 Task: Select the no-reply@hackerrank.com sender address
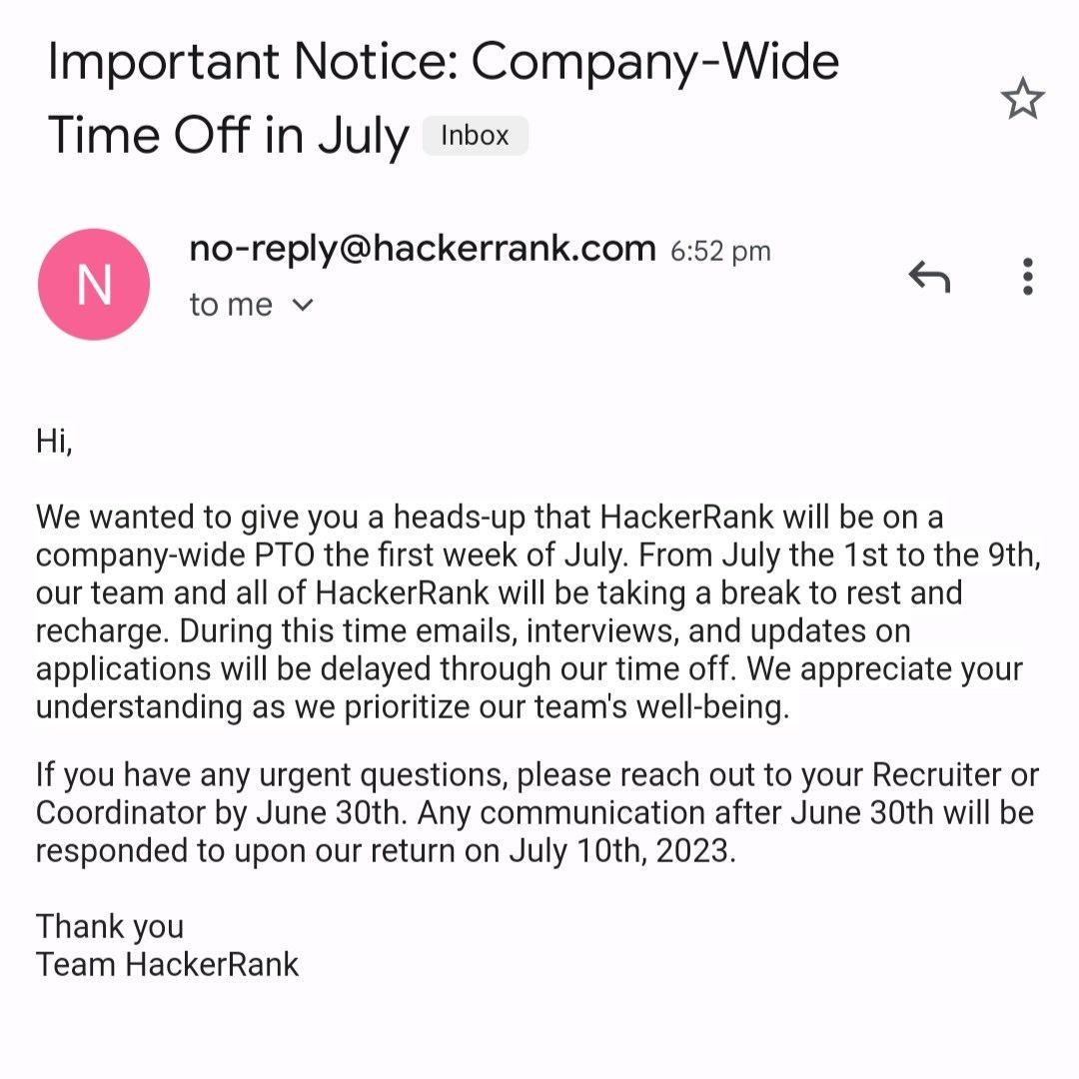point(423,248)
